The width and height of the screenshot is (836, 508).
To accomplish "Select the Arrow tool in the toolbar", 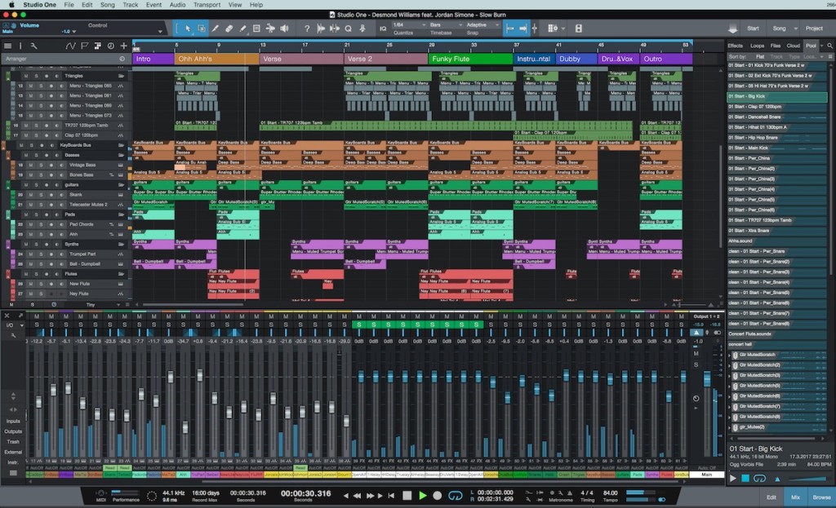I will coord(188,29).
